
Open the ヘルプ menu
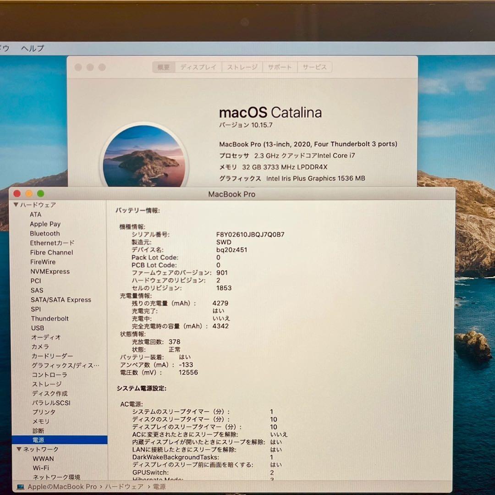[x=32, y=48]
